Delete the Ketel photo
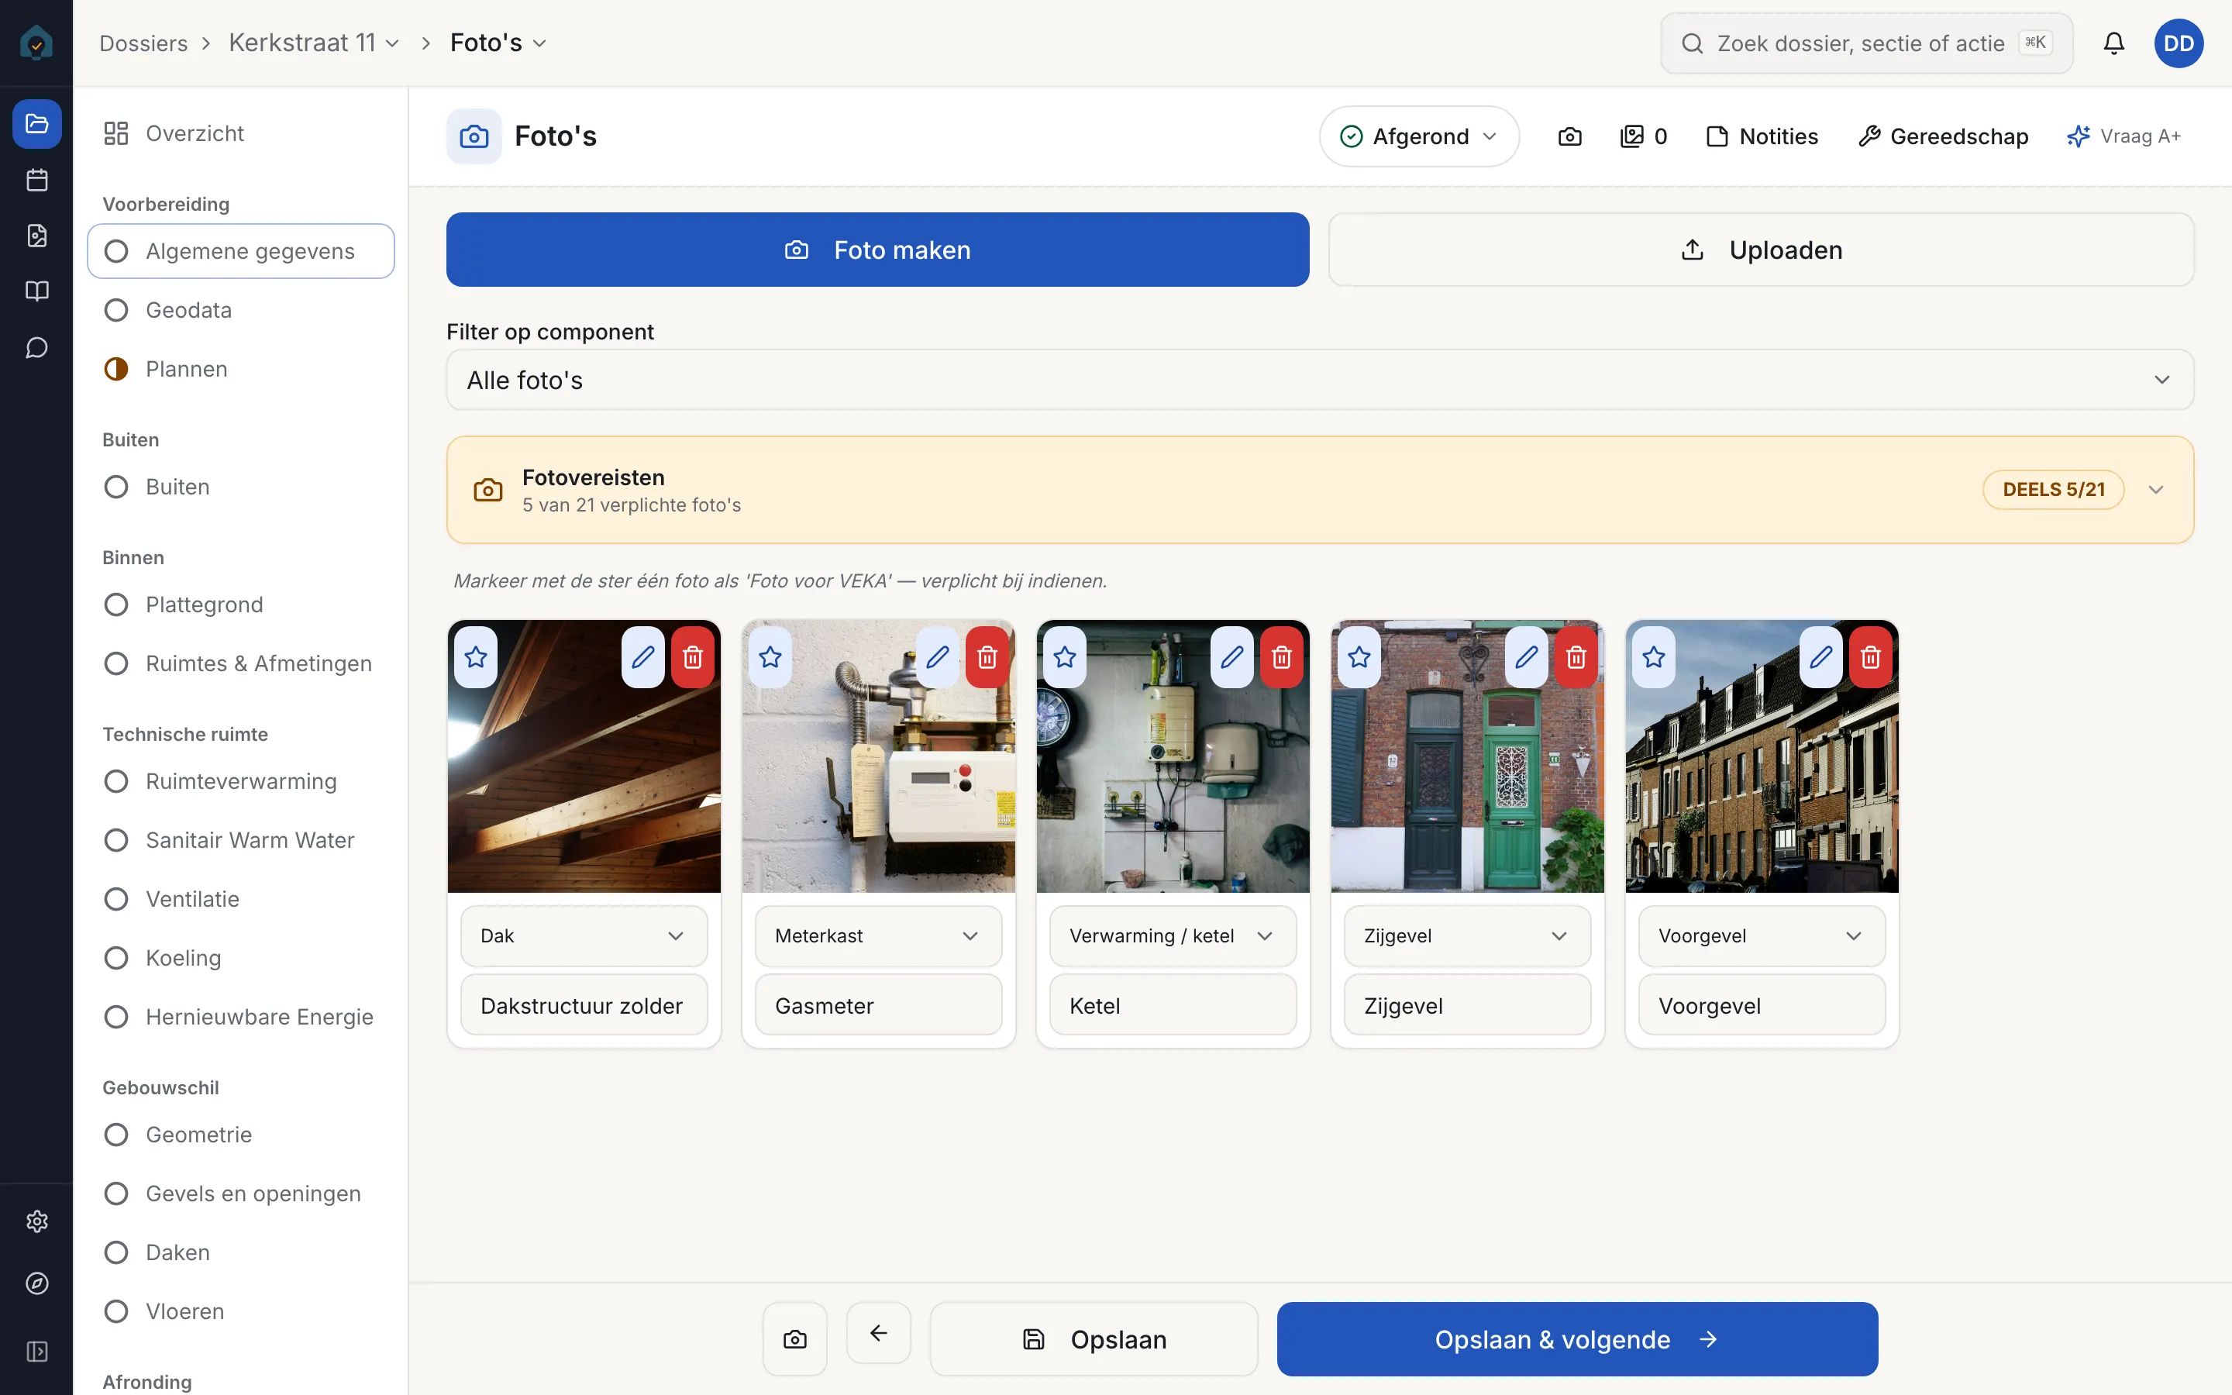The width and height of the screenshot is (2232, 1395). pyautogui.click(x=1281, y=657)
